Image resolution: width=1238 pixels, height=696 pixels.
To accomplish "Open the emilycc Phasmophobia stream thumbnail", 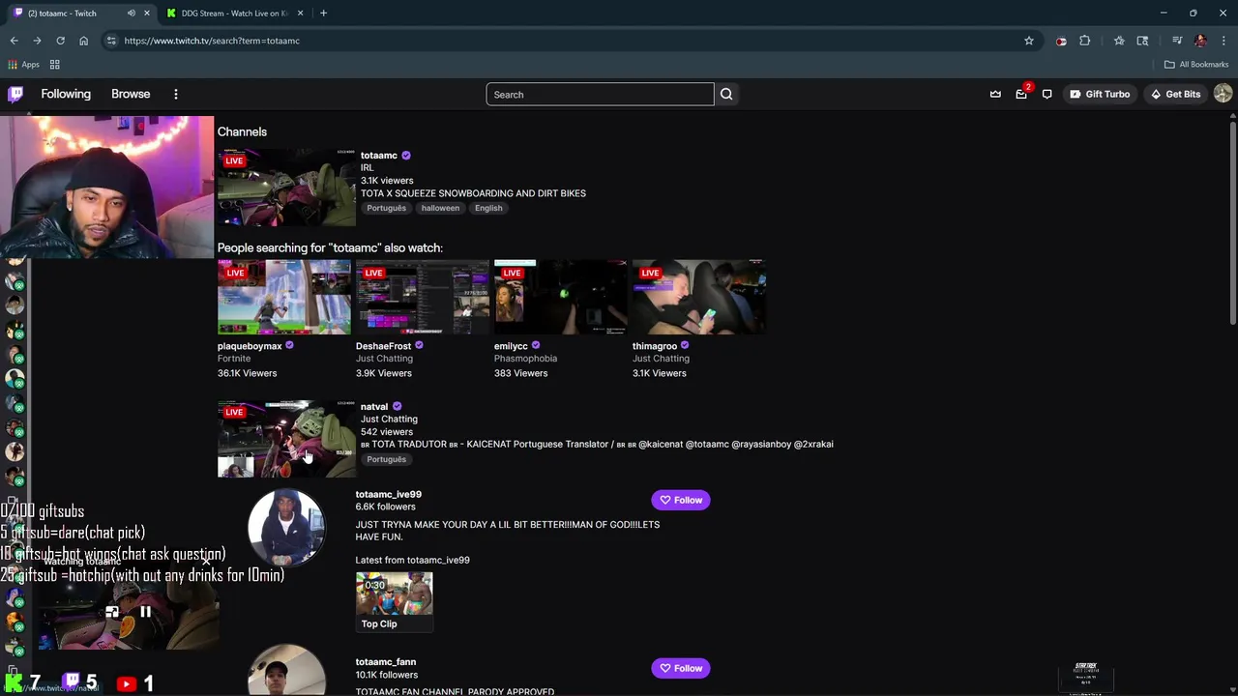I will (x=561, y=297).
